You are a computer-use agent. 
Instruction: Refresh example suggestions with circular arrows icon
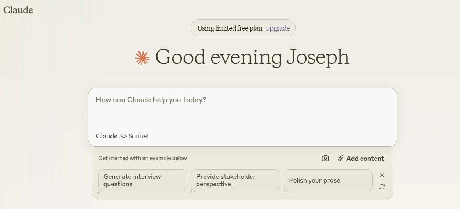382,187
